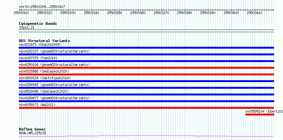Screen dimensions: 283x140
Task: Select the magenta NINL gene track line
Action: [146, 136]
